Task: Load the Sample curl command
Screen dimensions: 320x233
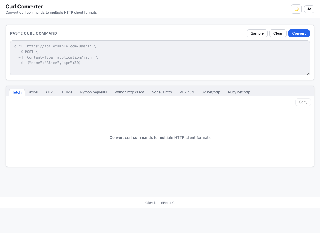Action: point(257,33)
